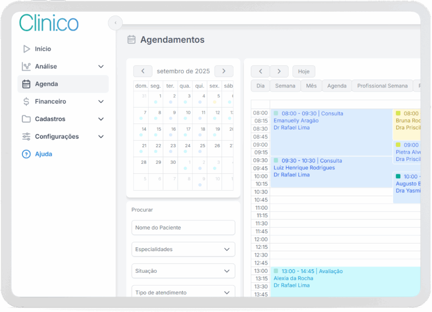Click the Hoje button
The height and width of the screenshot is (312, 432).
click(304, 71)
